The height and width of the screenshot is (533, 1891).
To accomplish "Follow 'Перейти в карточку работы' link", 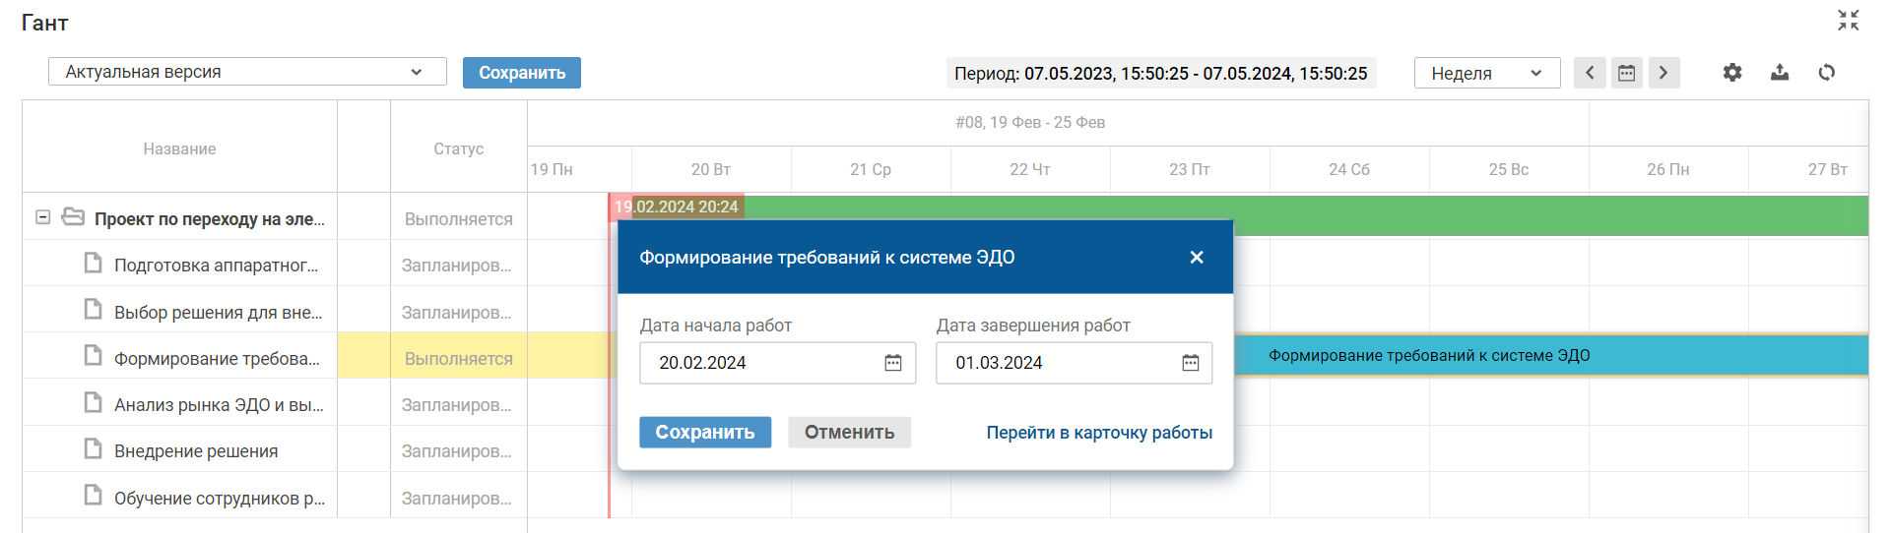I will coord(1099,433).
